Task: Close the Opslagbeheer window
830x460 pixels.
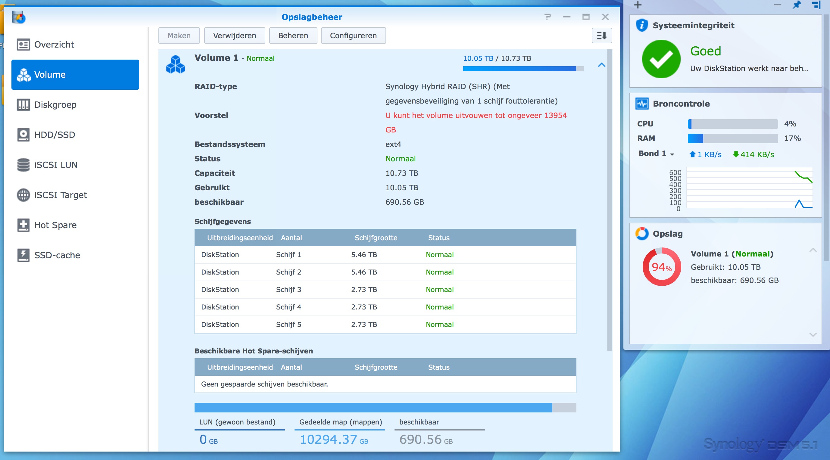Action: tap(605, 17)
